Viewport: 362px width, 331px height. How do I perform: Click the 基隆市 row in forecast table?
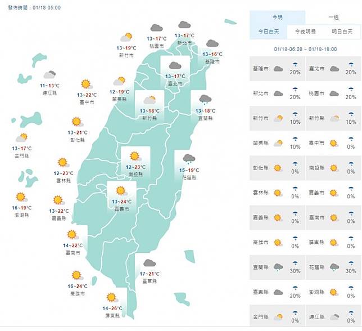click(x=277, y=69)
